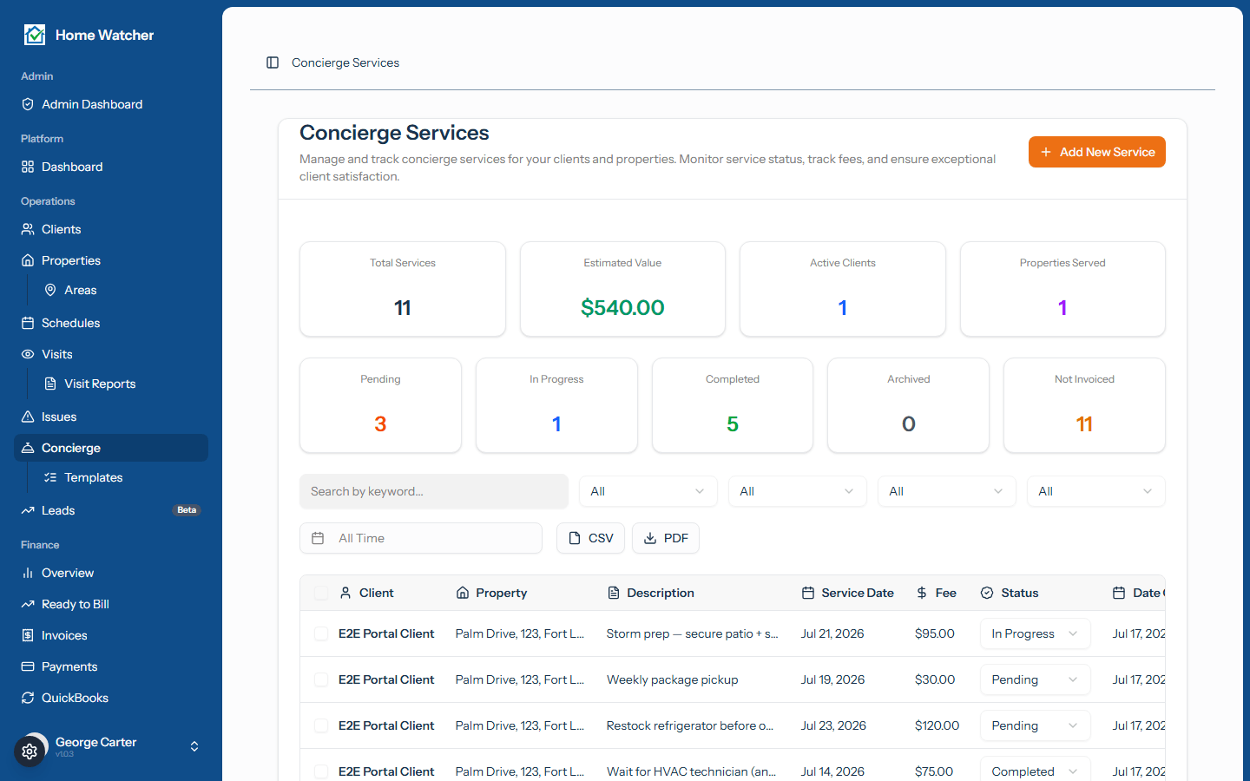This screenshot has height=781, width=1250.
Task: Click the calendar icon in the All Time field
Action: 318,538
